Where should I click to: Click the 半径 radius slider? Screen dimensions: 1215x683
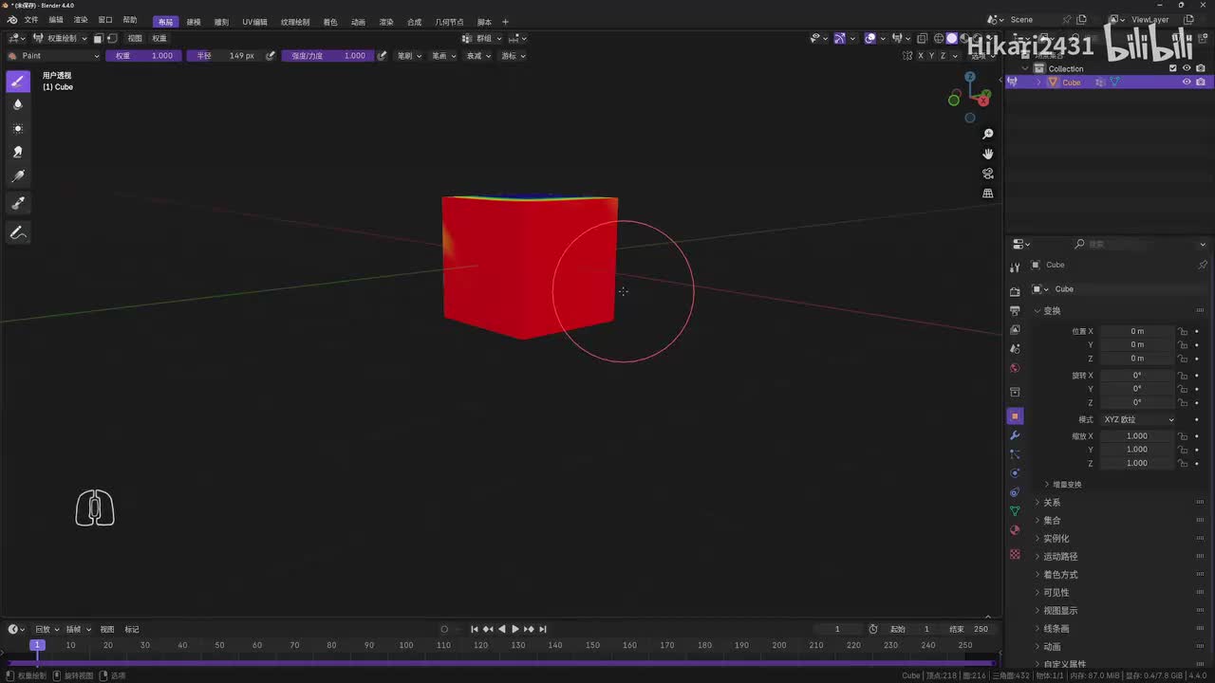coord(225,56)
